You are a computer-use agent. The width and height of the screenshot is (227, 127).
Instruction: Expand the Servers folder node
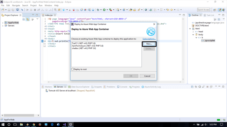(2, 26)
